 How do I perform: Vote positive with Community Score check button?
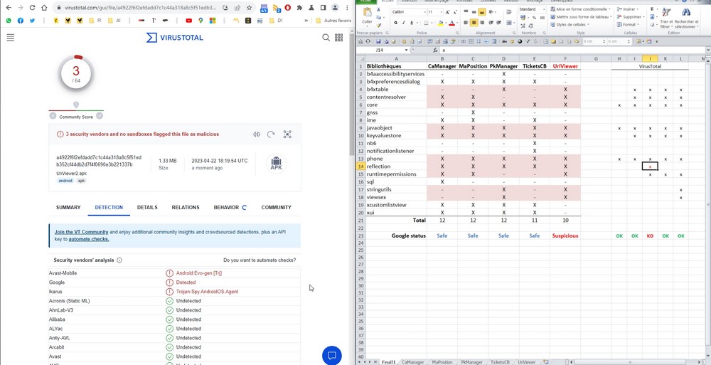(x=100, y=116)
